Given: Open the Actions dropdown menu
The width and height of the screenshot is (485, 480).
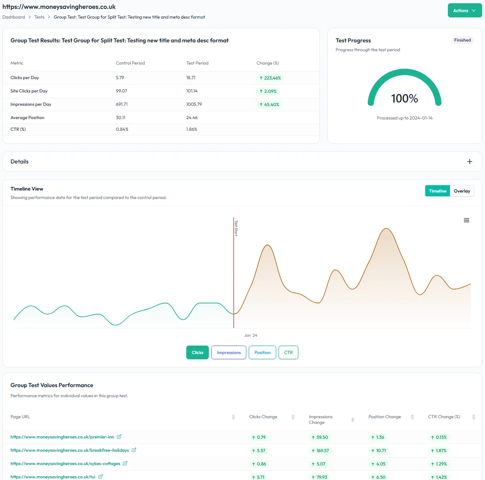Looking at the screenshot, I should point(464,10).
